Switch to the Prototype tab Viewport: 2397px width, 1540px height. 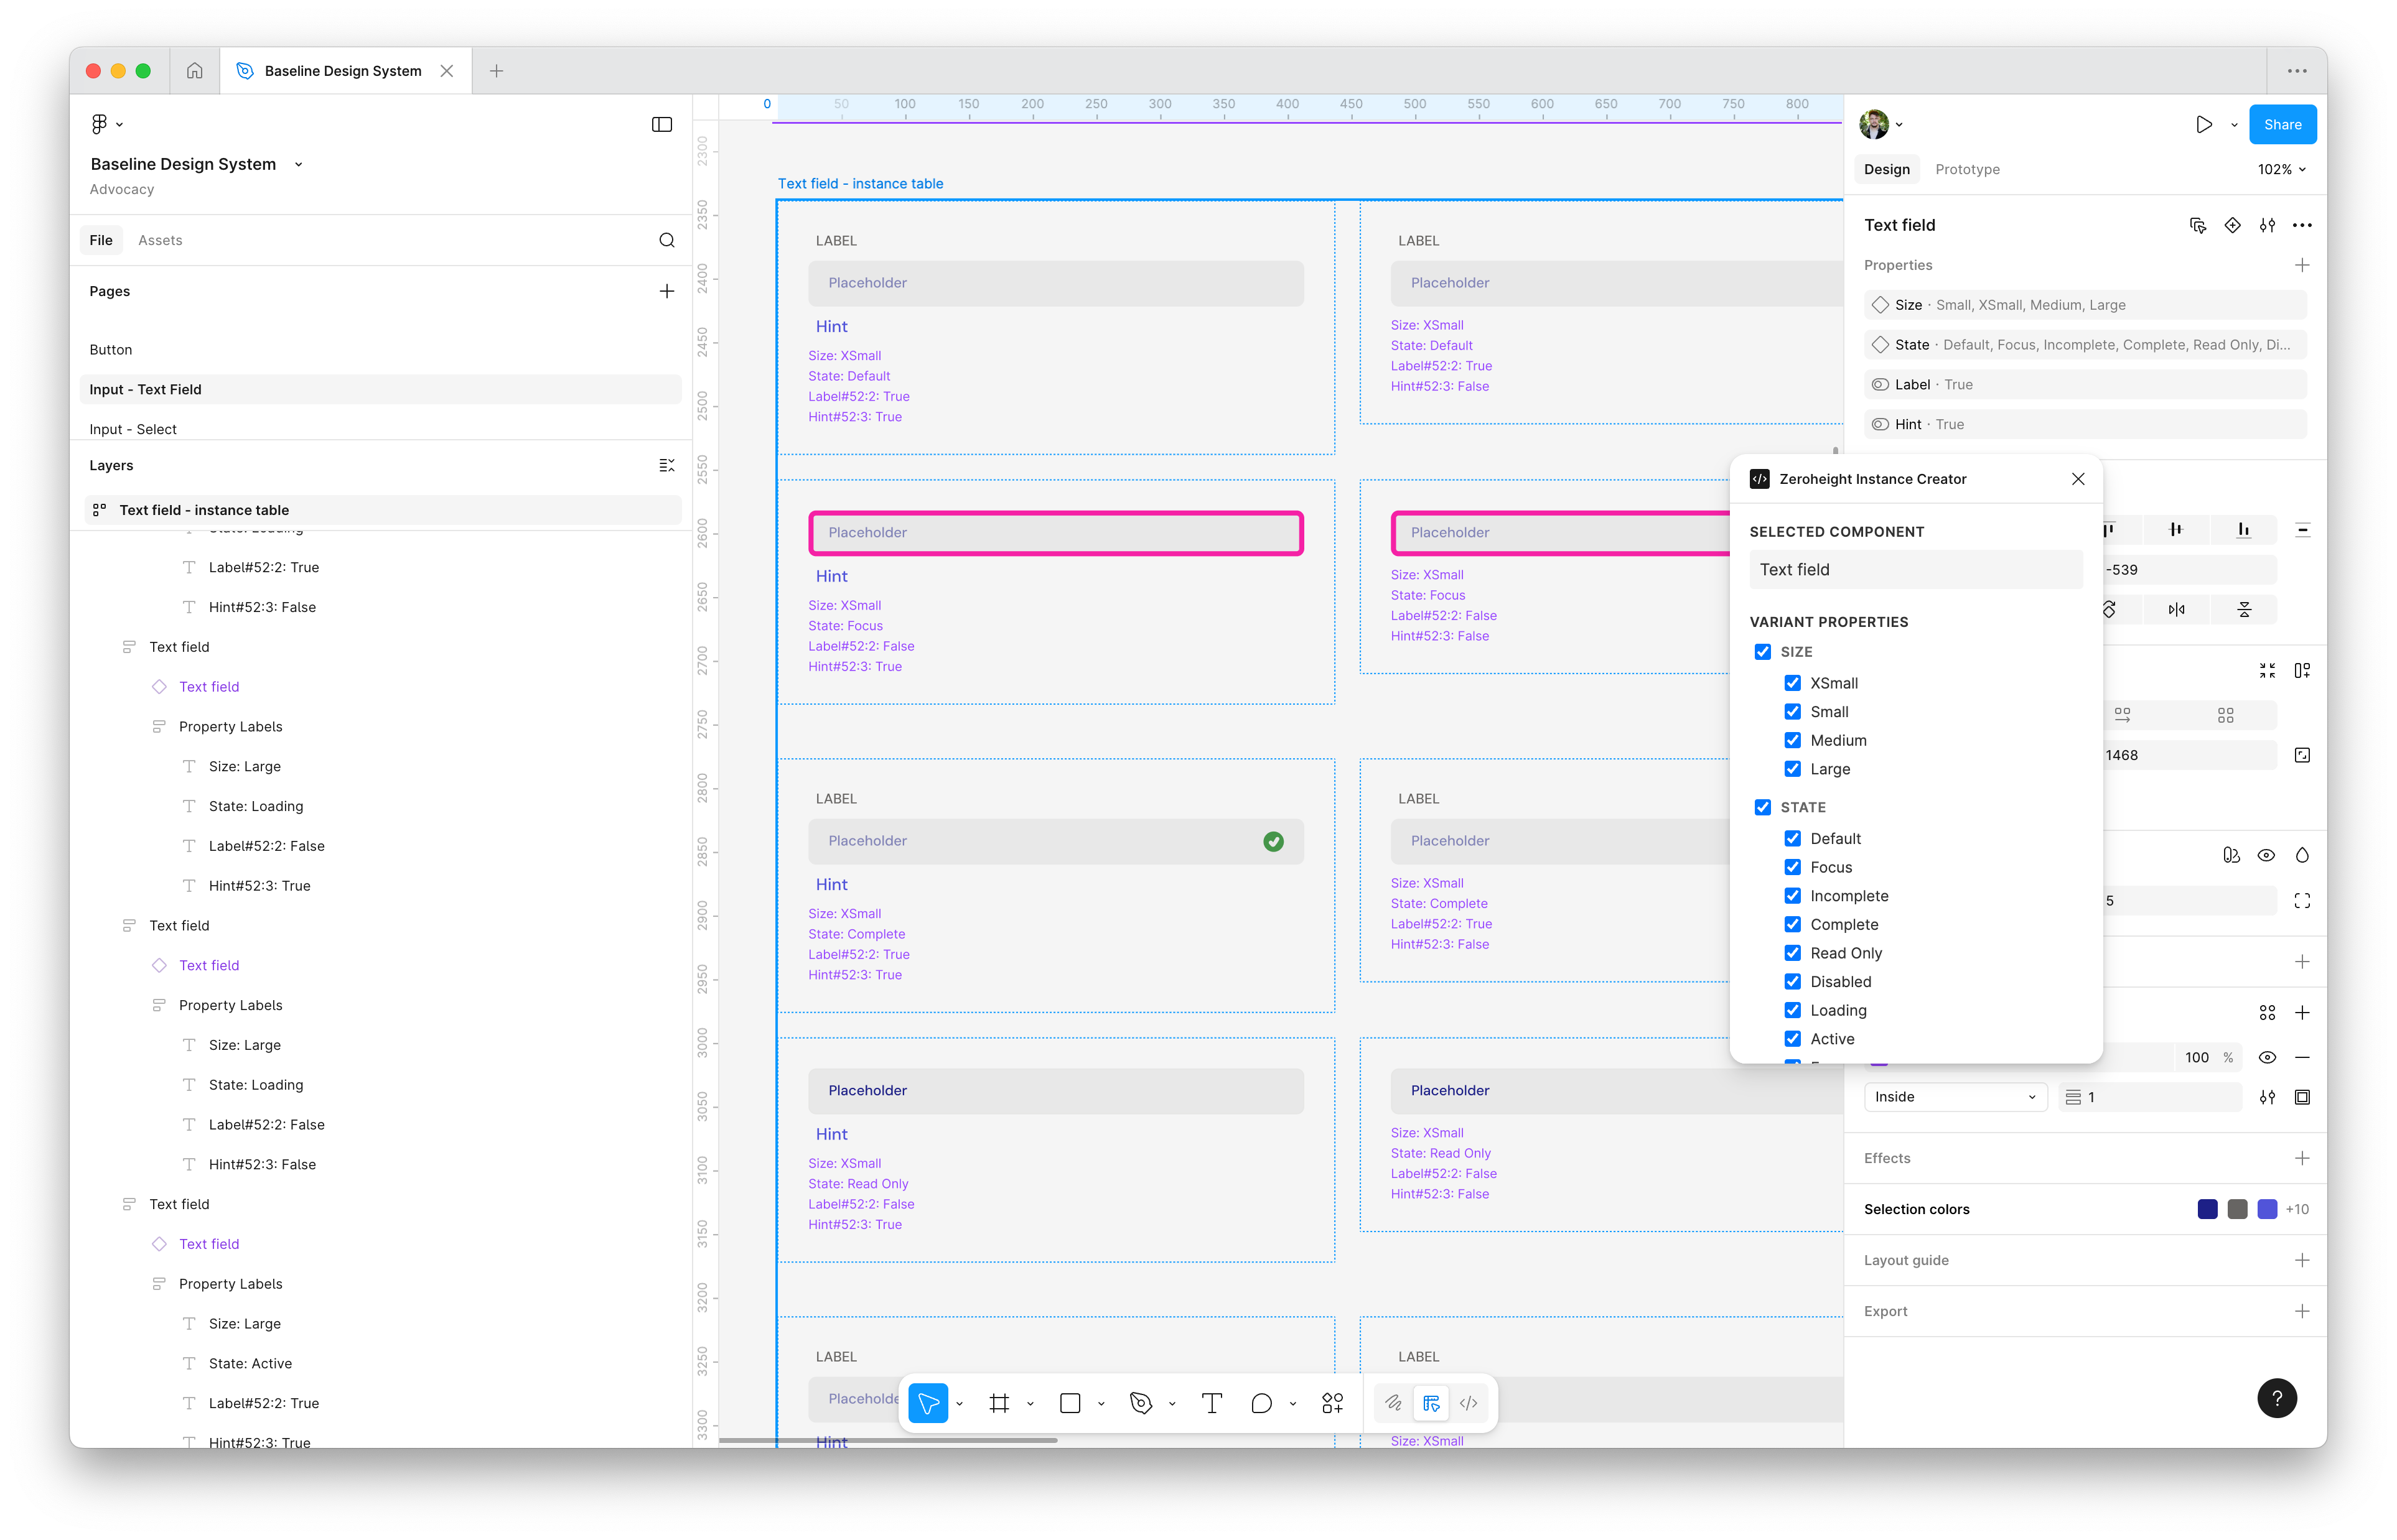(x=1966, y=169)
